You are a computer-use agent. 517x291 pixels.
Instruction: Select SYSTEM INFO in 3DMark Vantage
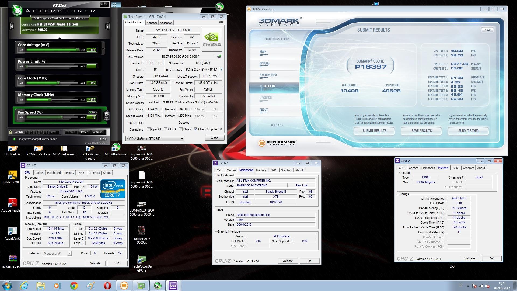268,75
